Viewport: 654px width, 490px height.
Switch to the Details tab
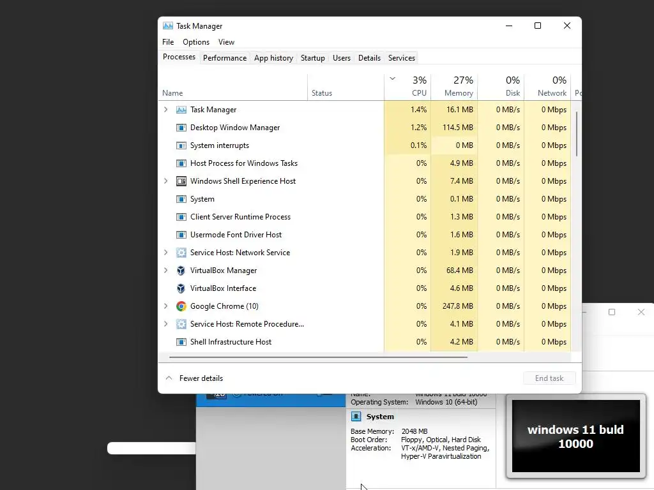(369, 58)
